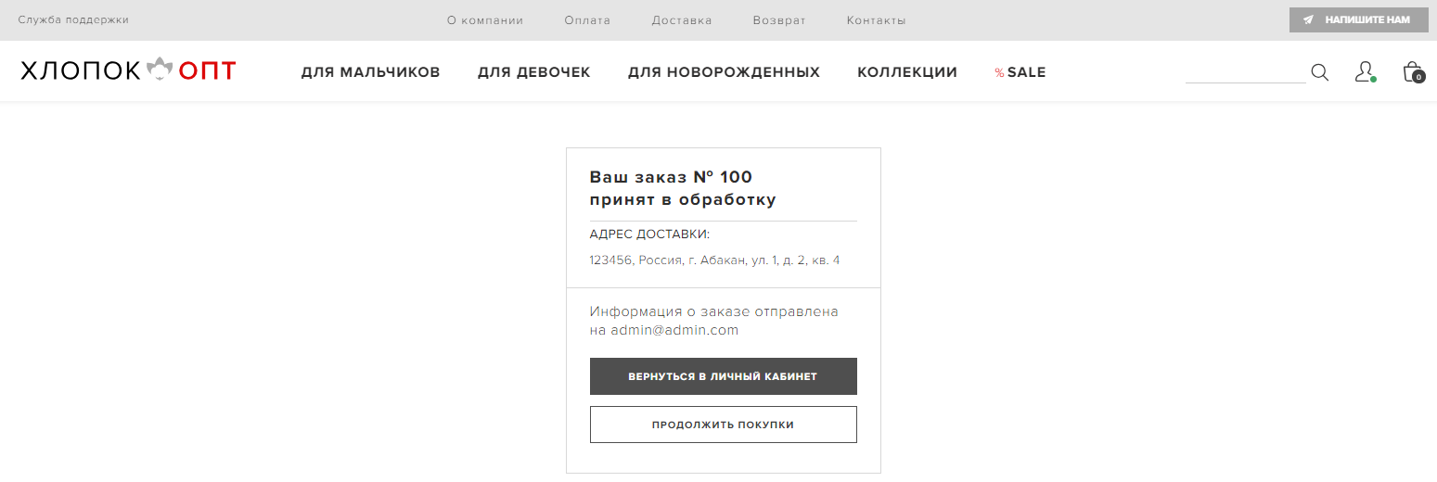Open the О компании link
Image resolution: width=1437 pixels, height=482 pixels.
click(x=485, y=20)
